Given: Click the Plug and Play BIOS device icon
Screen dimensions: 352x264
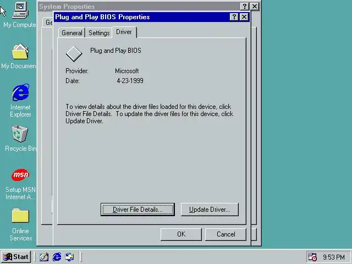Looking at the screenshot, I should point(74,54).
